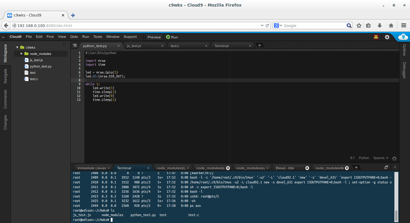Open the Tools menu
This screenshot has width=410, height=223.
(98, 37)
